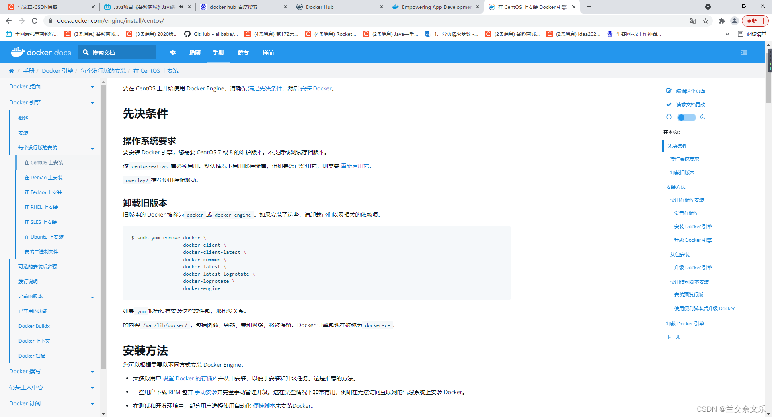The image size is (772, 417).
Task: Jump to 使用便利脚本安装 in contents
Action: coord(689,282)
